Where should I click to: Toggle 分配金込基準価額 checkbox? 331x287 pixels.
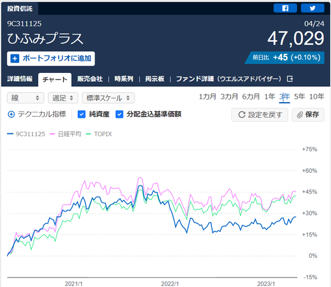point(119,114)
